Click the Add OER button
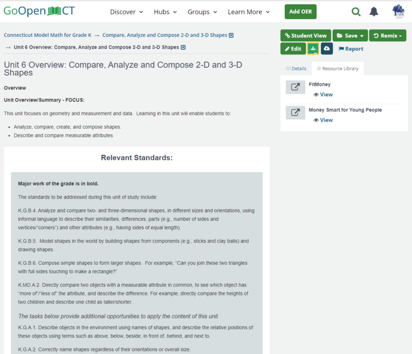Viewport: 412px width, 354px height. [301, 12]
